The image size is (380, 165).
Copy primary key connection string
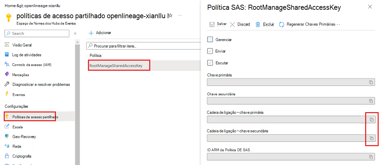point(371,120)
